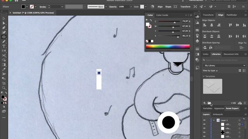
Task: Click the Horizontal Align Right icon
Action: [x=219, y=25]
